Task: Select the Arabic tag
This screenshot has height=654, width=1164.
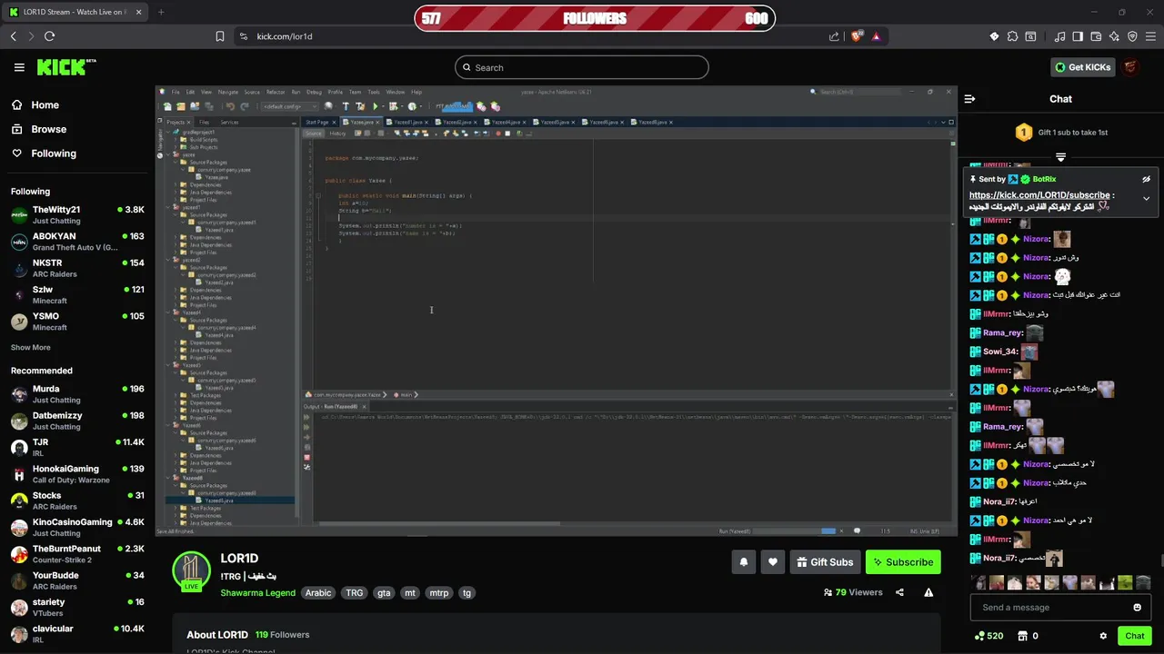Action: click(318, 593)
